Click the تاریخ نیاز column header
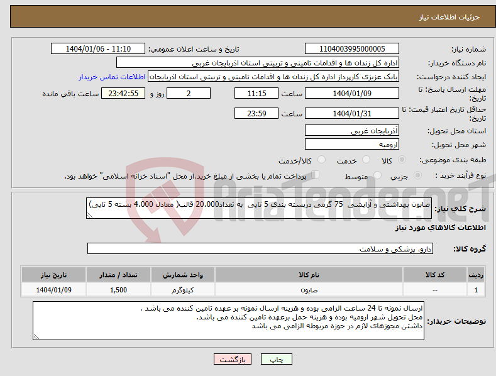This screenshot has height=376, width=496. point(53,275)
